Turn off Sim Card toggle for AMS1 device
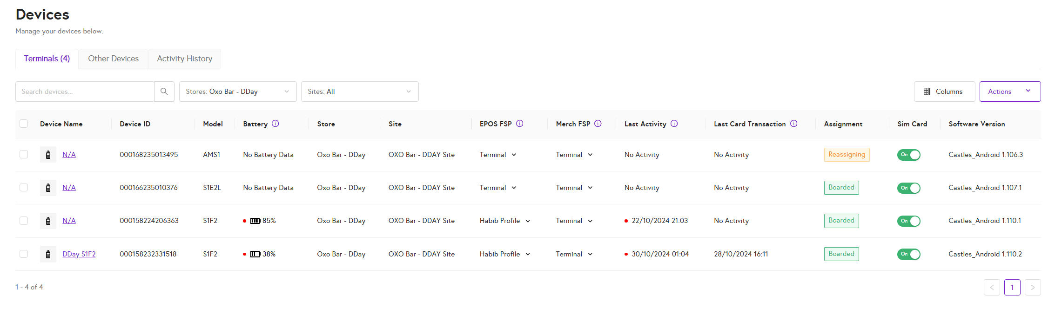Image resolution: width=1055 pixels, height=328 pixels. click(x=908, y=155)
